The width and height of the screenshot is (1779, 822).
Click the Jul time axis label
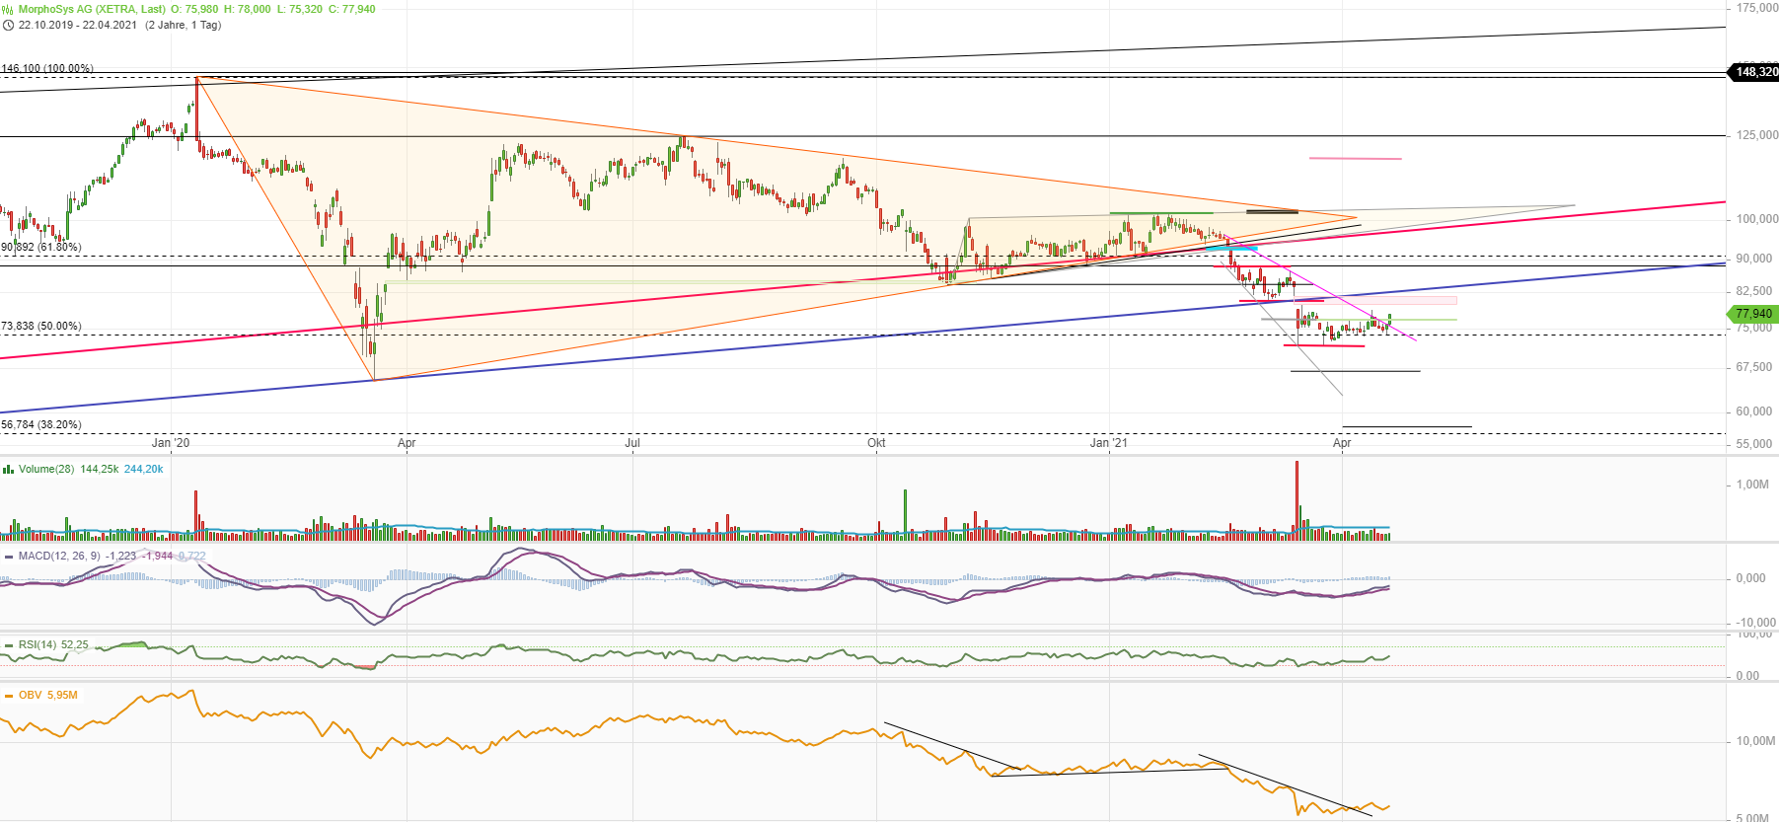(632, 443)
